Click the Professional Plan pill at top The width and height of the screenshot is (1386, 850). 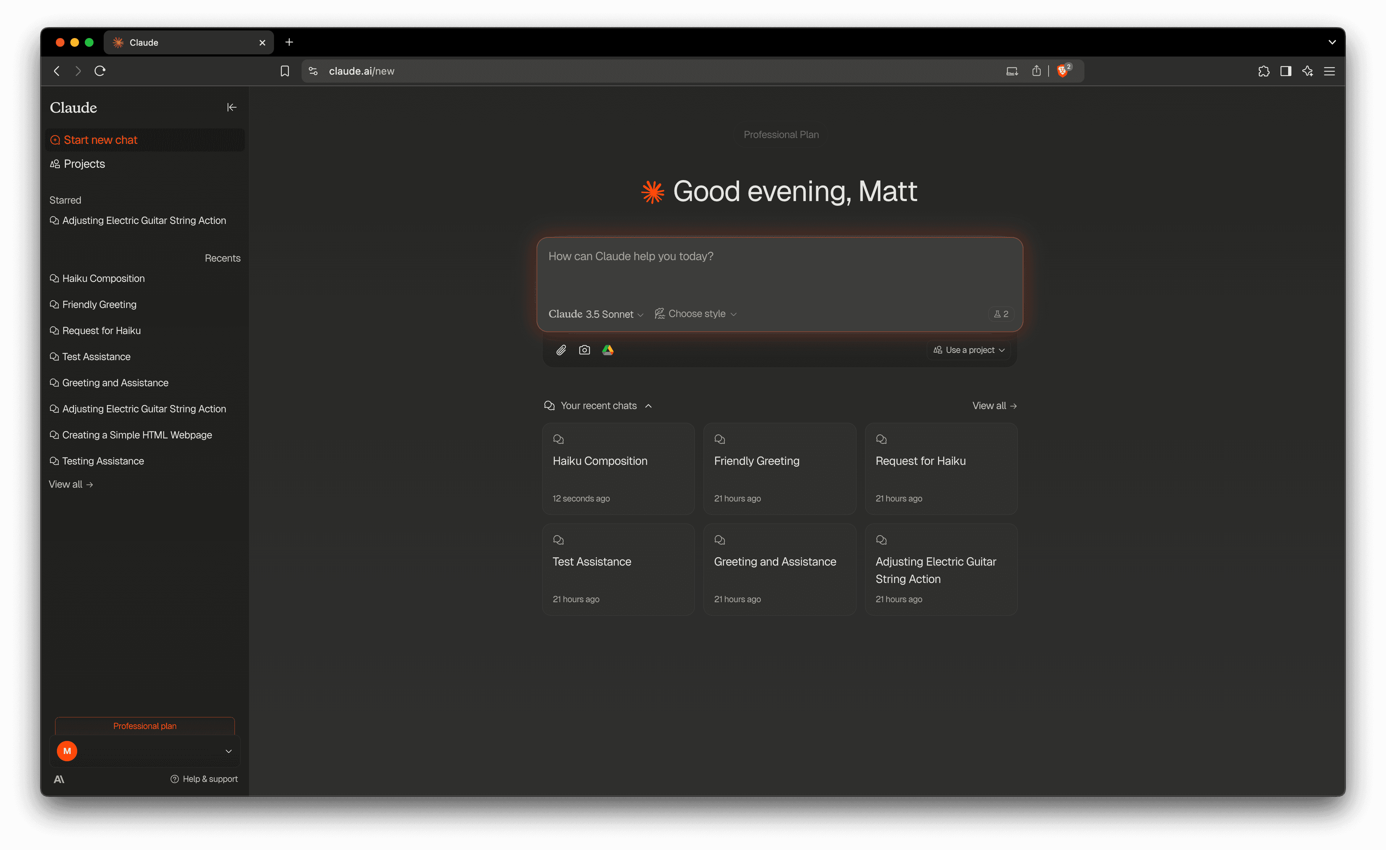pyautogui.click(x=781, y=135)
